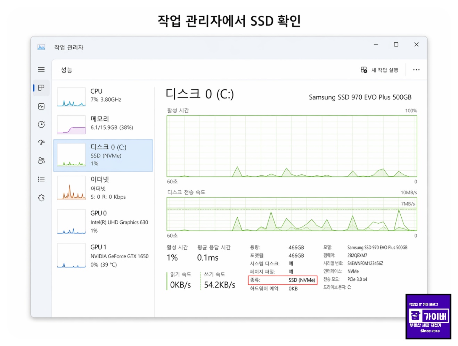This screenshot has height=346, width=458.
Task: Select the Performance page sidebar icon
Action: [x=41, y=106]
